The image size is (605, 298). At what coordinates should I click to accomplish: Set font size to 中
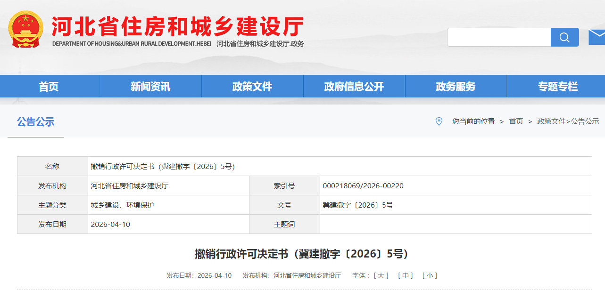click(x=405, y=275)
